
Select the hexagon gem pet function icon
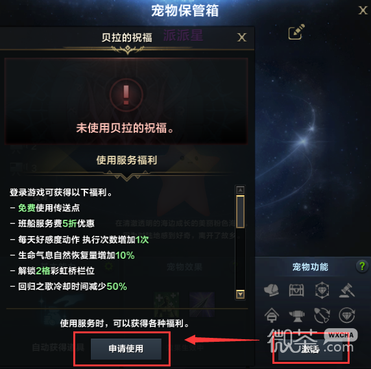322,290
